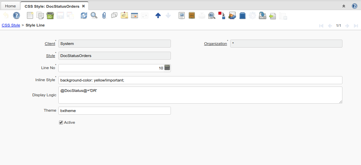Close the CSS Style DocStatusOrders tab
The image size is (361, 165).
[83, 6]
